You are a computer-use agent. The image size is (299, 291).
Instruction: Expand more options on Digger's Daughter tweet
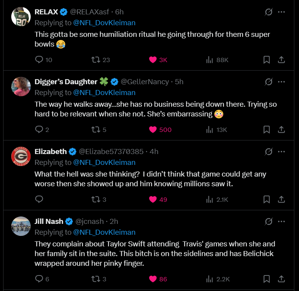click(282, 82)
